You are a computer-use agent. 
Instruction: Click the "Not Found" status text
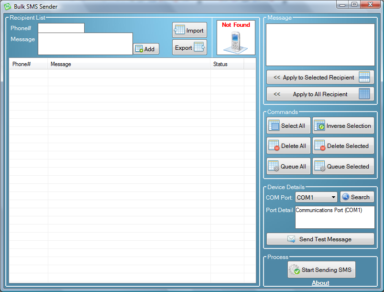pyautogui.click(x=236, y=25)
